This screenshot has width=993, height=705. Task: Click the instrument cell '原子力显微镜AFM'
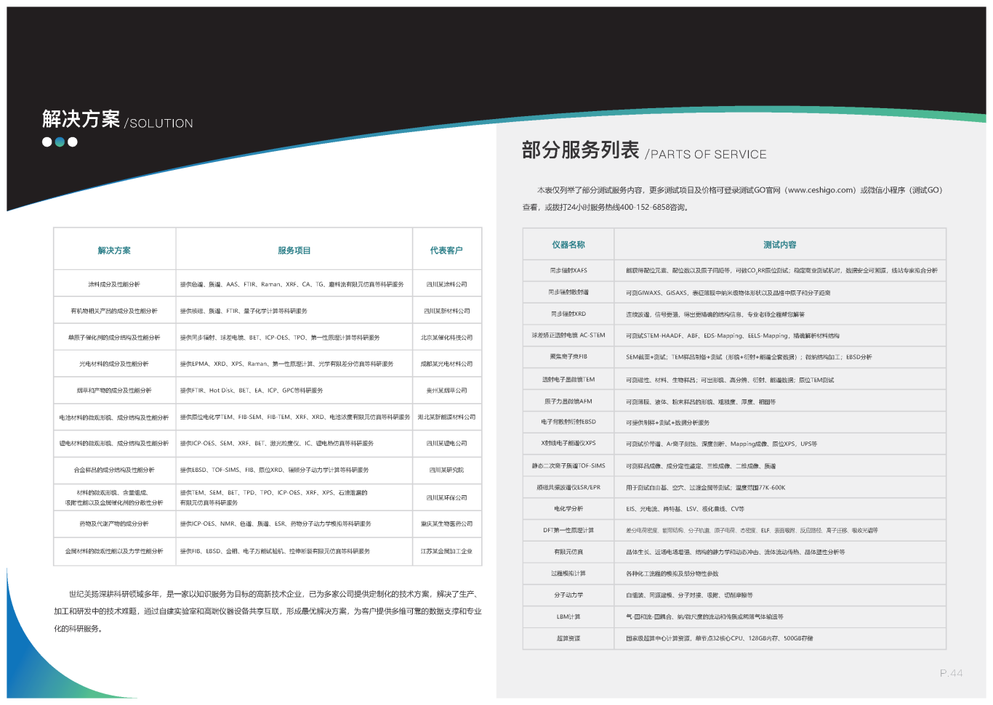coord(568,401)
